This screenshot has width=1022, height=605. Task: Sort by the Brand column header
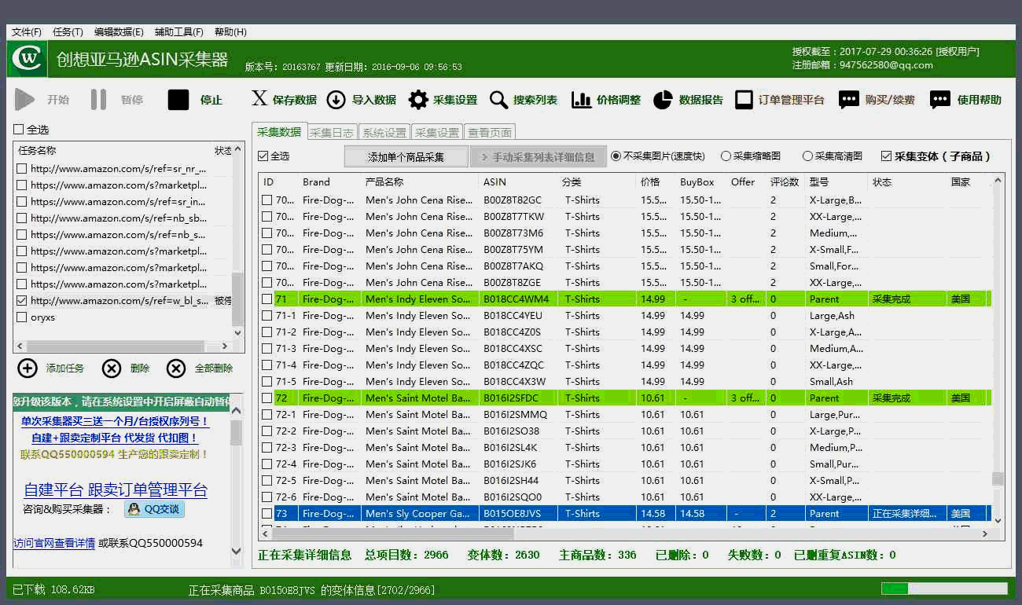click(329, 182)
